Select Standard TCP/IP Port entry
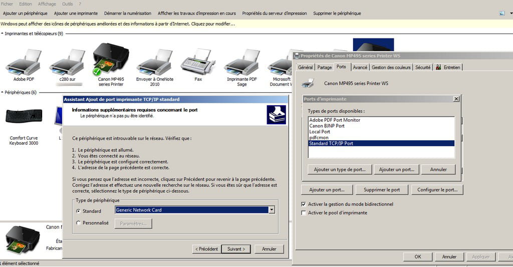The width and height of the screenshot is (513, 267). 381,143
